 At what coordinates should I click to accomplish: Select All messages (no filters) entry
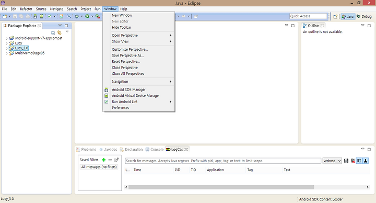pyautogui.click(x=99, y=167)
